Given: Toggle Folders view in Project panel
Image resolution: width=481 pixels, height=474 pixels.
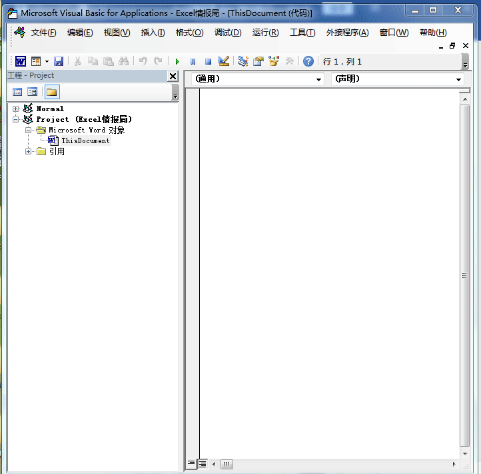Looking at the screenshot, I should [x=52, y=92].
